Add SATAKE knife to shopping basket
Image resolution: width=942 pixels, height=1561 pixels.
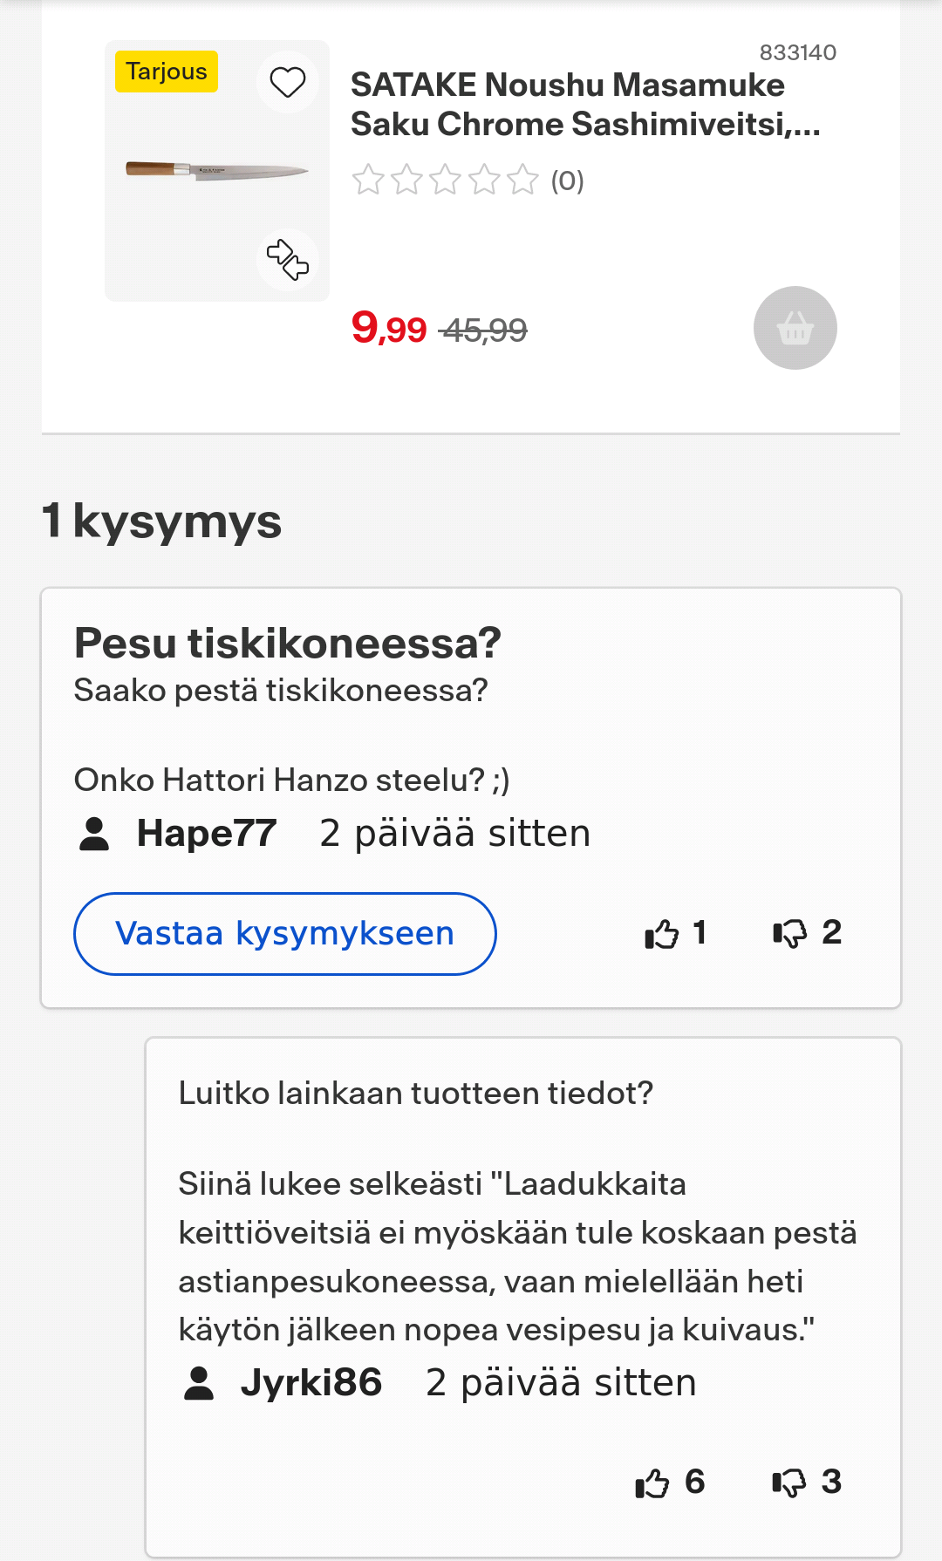point(795,328)
